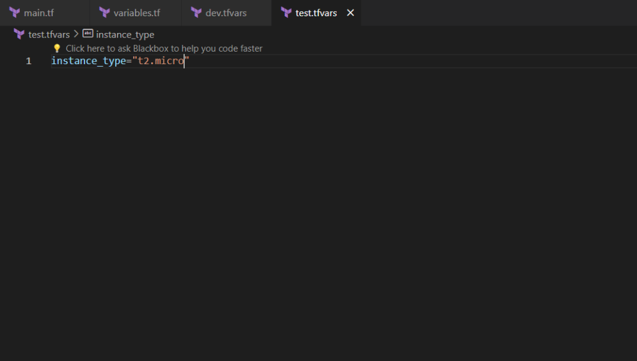
Task: Click the lightbulb icon above the code line
Action: click(x=57, y=48)
